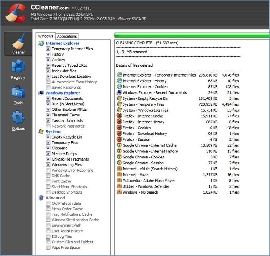Image resolution: width=270 pixels, height=256 pixels.
Task: Click the CCleaner logo in header
Action: tap(16, 13)
